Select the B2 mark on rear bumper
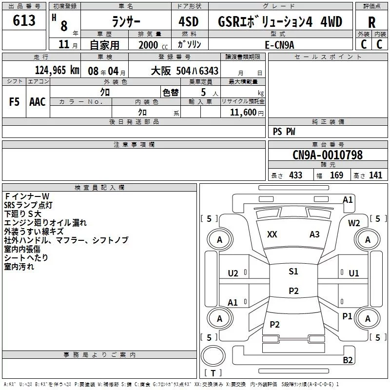Viewport: 390px width, 390px height. [x=348, y=360]
